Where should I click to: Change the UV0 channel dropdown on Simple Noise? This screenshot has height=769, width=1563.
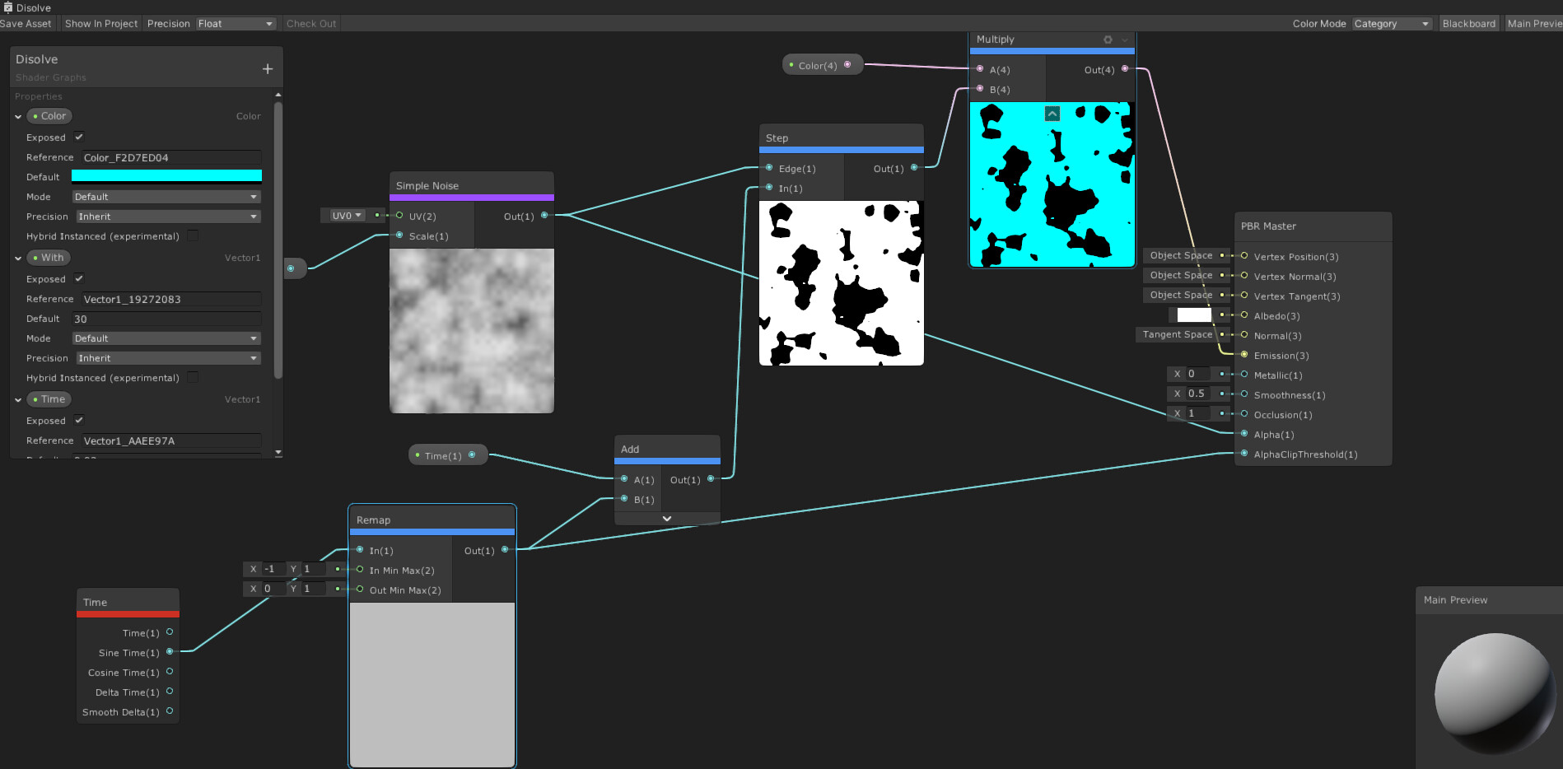345,215
